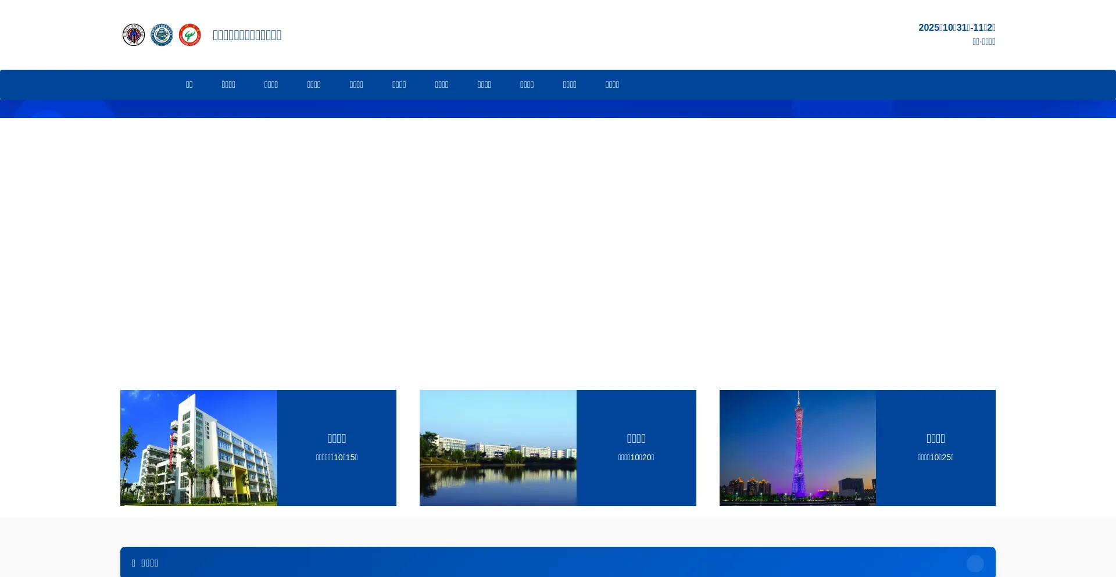Open the first two-character Home navigation item
1116x577 pixels.
pos(189,85)
